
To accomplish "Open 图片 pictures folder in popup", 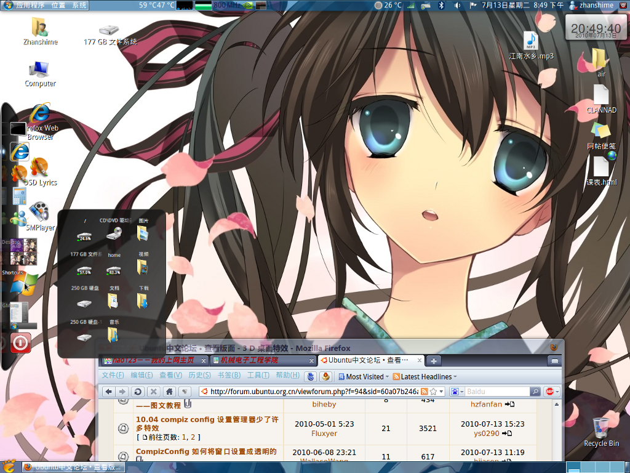I will click(x=143, y=233).
